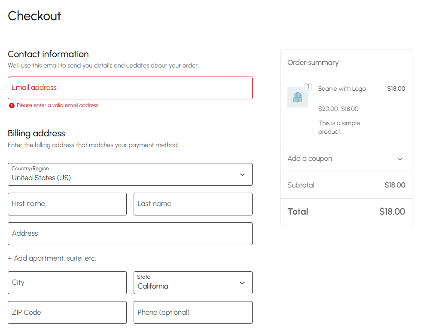Screen dimensions: 421x332
Task: Click the Checkout page heading
Action: [34, 16]
